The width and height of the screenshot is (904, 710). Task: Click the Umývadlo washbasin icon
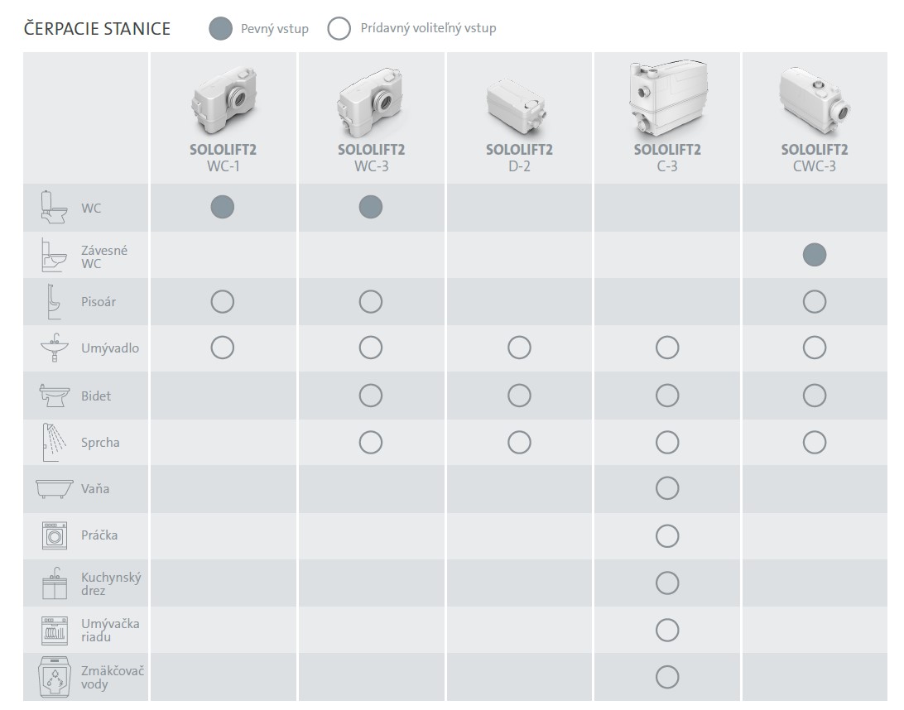click(x=54, y=348)
